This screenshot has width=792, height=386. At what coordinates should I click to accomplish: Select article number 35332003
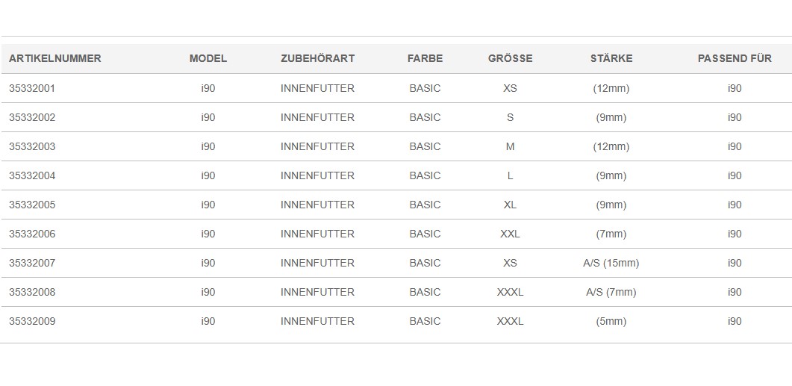32,146
